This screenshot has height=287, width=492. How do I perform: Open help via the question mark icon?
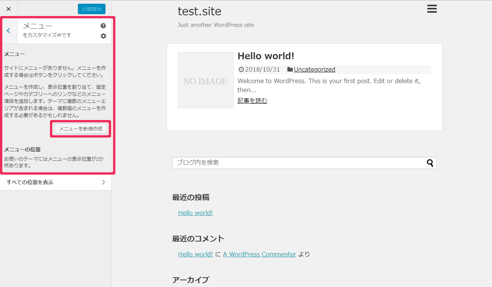tap(103, 26)
